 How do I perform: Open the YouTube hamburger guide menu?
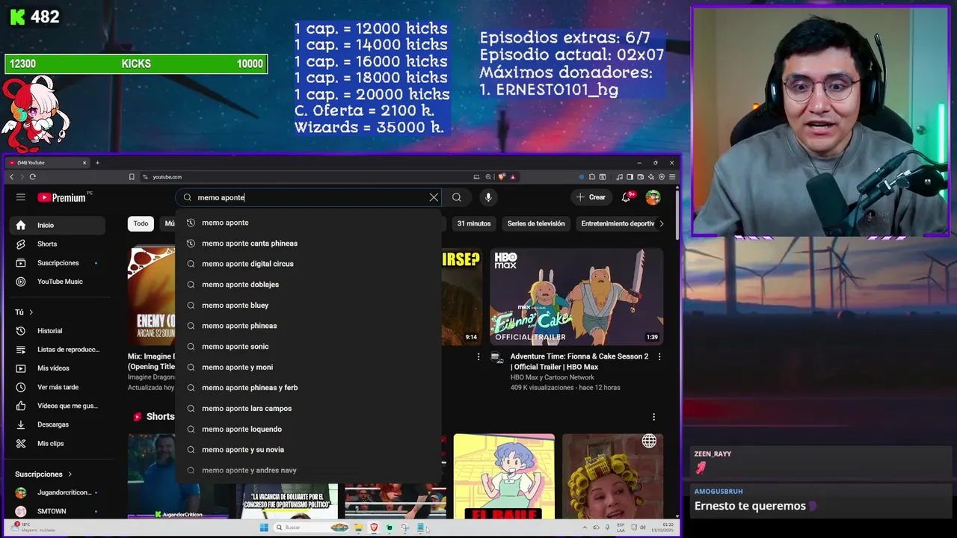point(21,197)
